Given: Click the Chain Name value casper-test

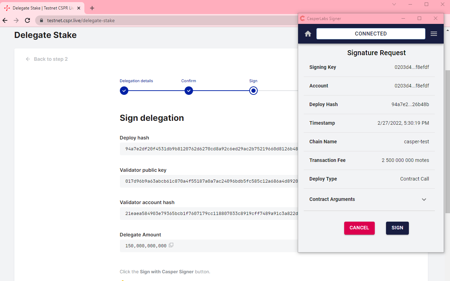Looking at the screenshot, I should [x=417, y=142].
